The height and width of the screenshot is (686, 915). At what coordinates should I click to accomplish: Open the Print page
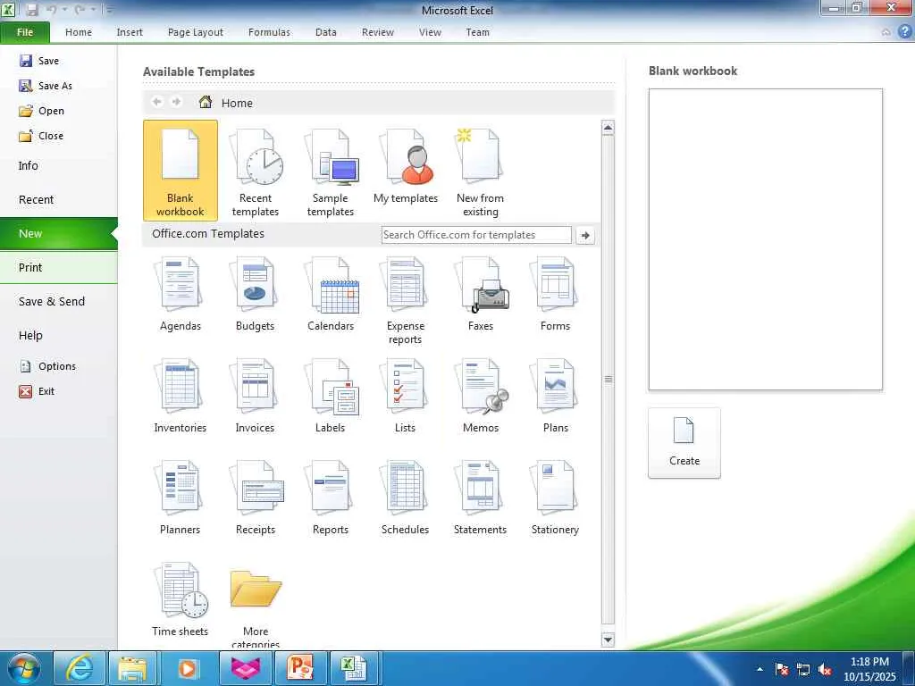tap(58, 267)
